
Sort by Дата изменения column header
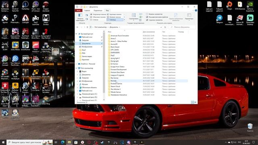pos(149,32)
